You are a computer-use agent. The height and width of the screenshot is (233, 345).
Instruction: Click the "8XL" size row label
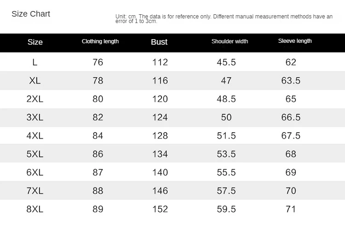(x=35, y=209)
